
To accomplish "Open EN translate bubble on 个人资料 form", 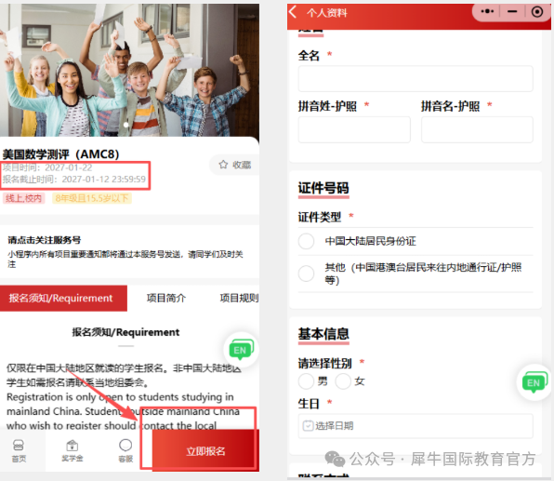I will click(534, 382).
